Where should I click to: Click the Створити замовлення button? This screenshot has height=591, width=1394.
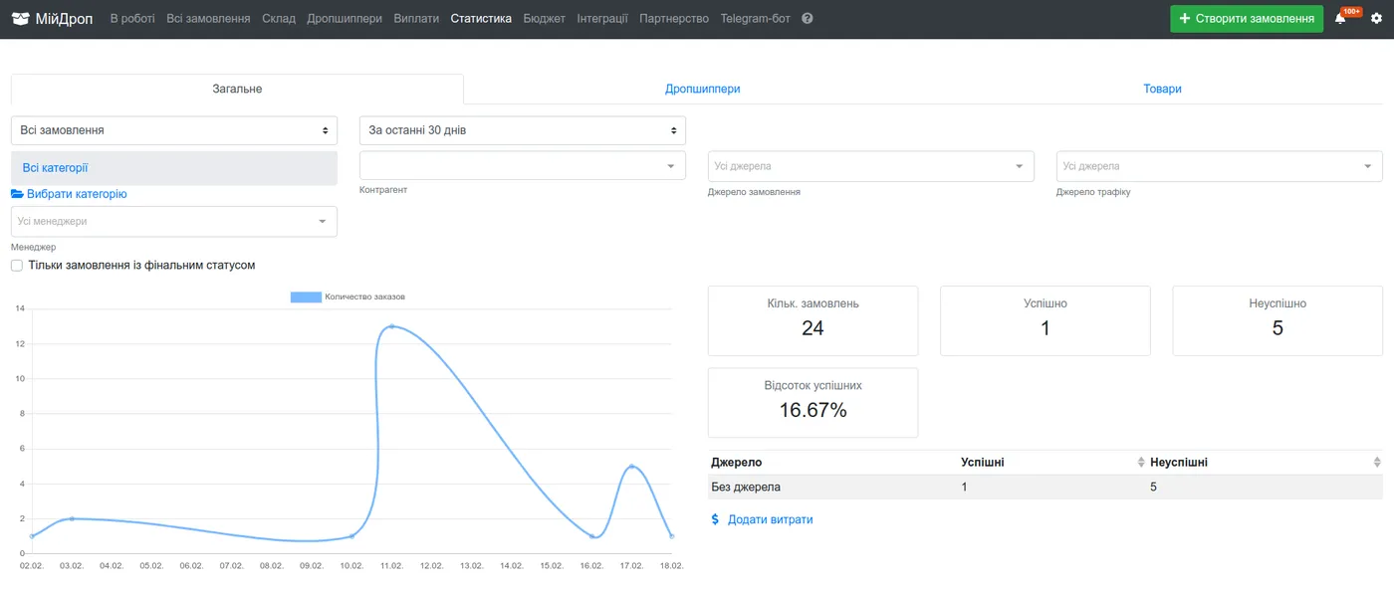(1247, 19)
